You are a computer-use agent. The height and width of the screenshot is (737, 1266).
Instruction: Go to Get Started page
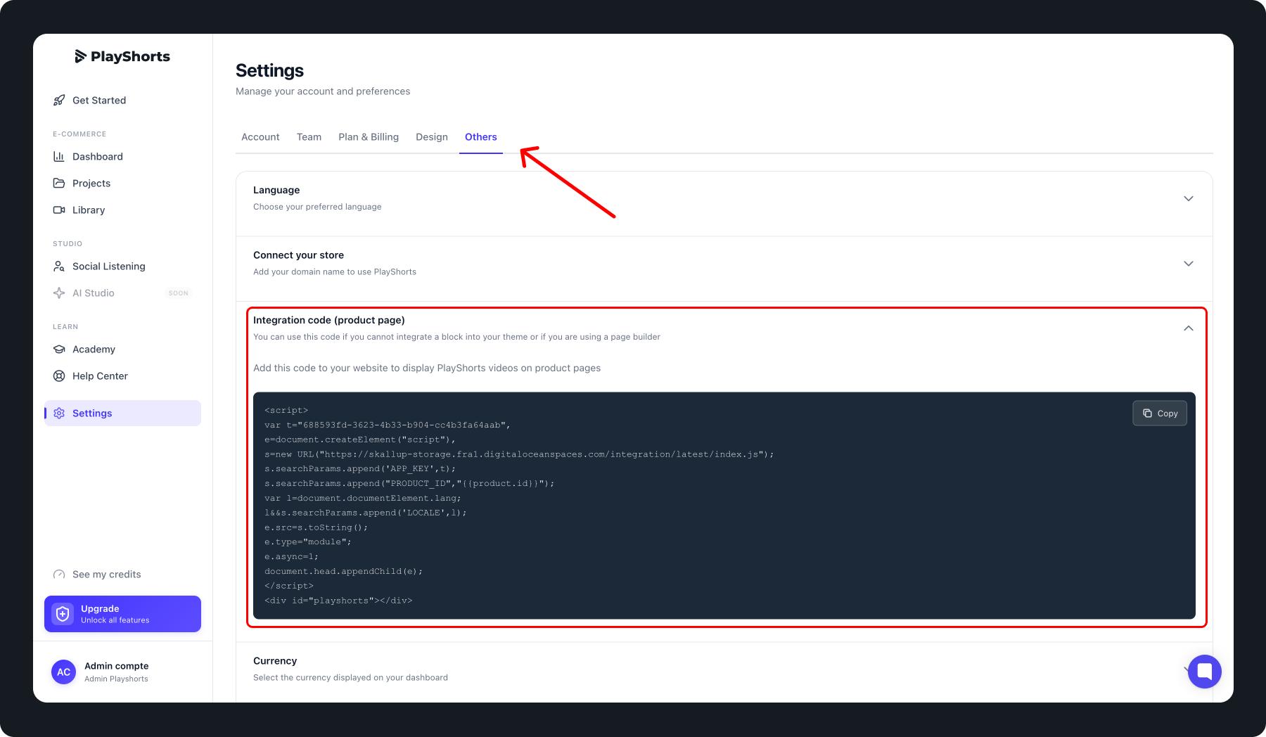[x=123, y=100]
